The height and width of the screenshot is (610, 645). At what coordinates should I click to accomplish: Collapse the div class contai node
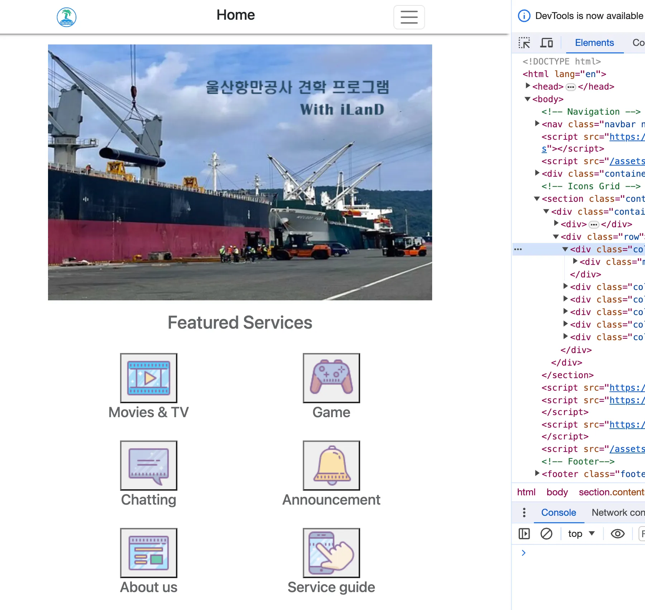point(546,211)
